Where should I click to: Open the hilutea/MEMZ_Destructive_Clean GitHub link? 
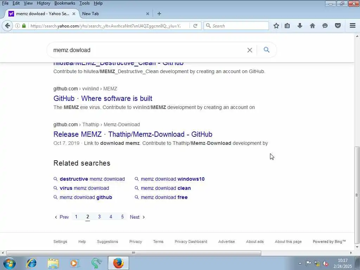[x=118, y=63]
